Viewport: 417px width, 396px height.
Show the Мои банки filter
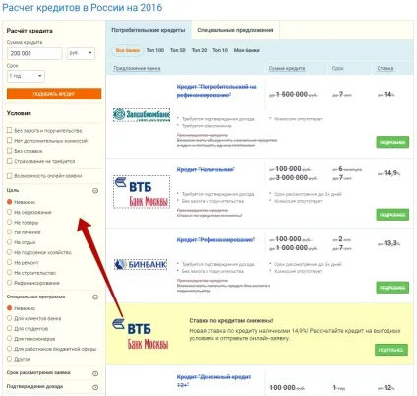tap(246, 50)
